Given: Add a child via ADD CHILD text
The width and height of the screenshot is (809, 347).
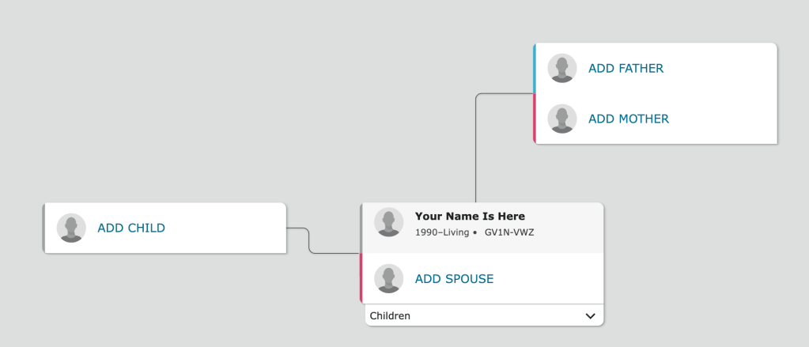Looking at the screenshot, I should pos(131,228).
